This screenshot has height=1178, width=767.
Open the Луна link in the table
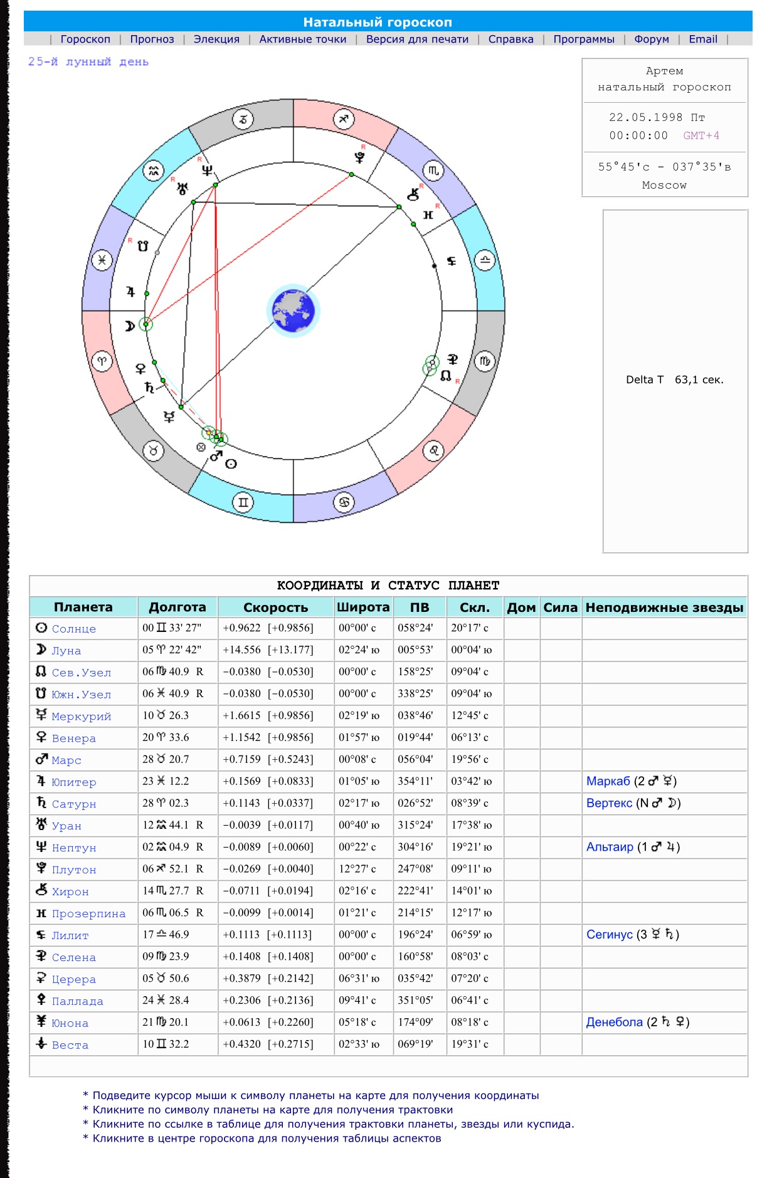[x=66, y=651]
